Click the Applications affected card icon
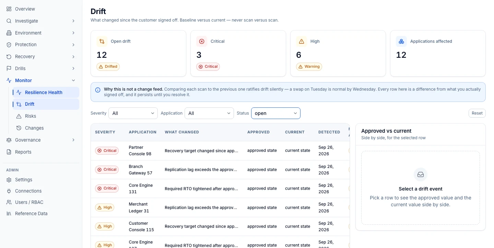 click(x=401, y=41)
